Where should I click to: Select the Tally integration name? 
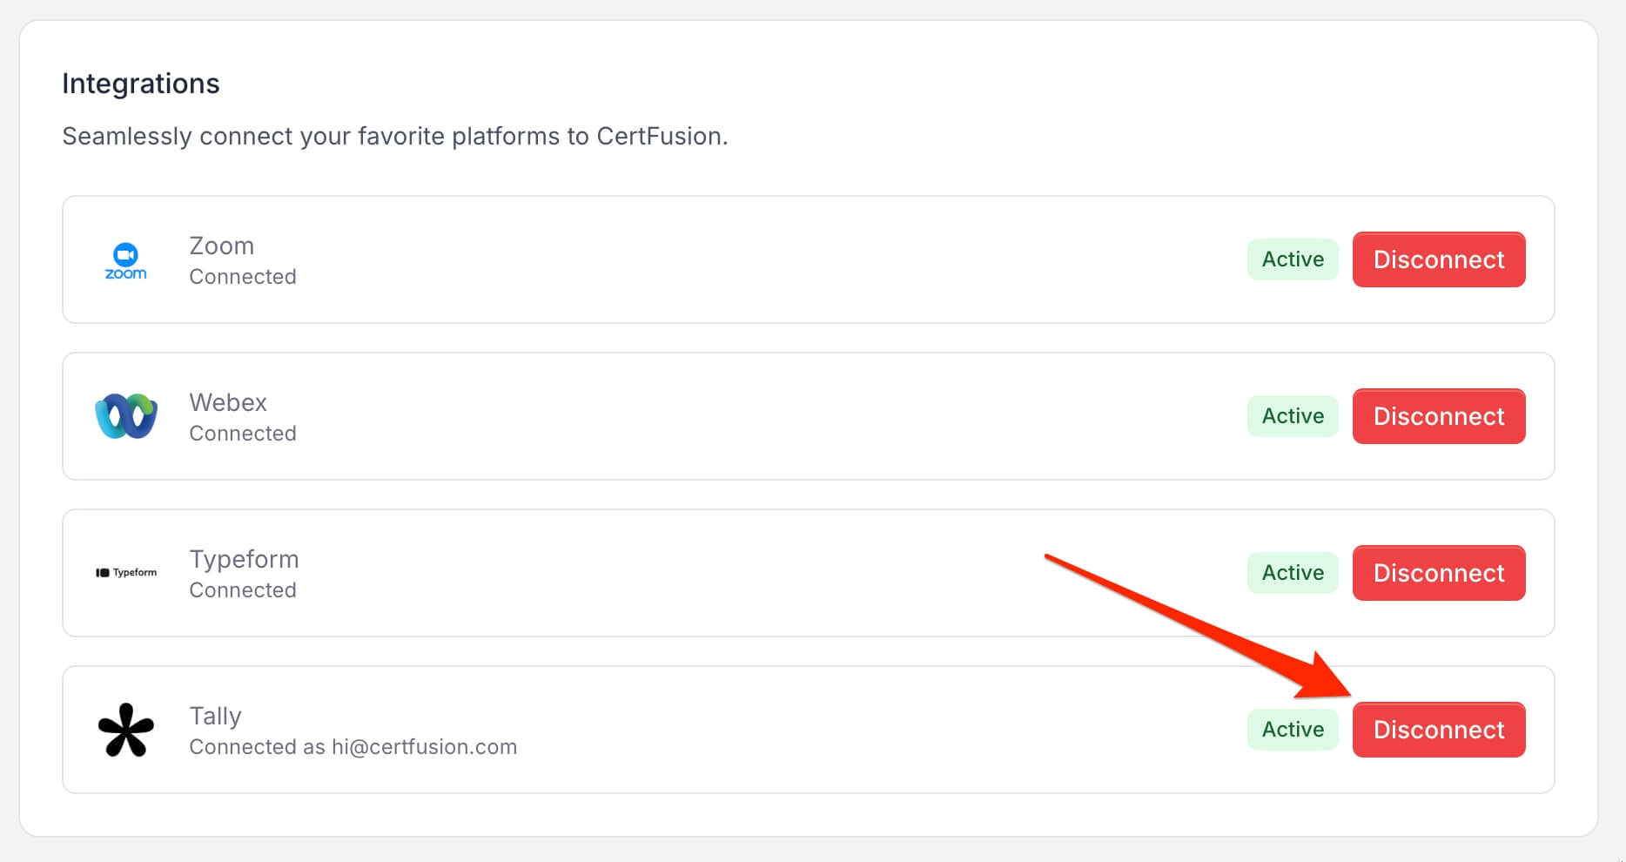(215, 717)
